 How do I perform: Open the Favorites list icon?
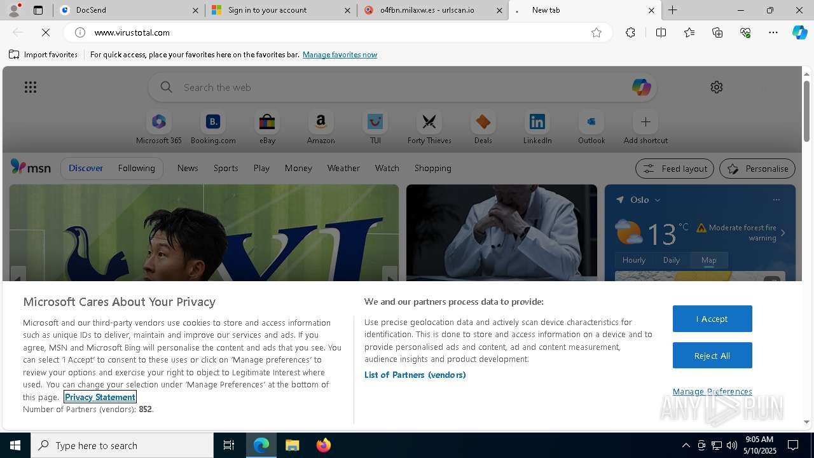click(x=689, y=32)
